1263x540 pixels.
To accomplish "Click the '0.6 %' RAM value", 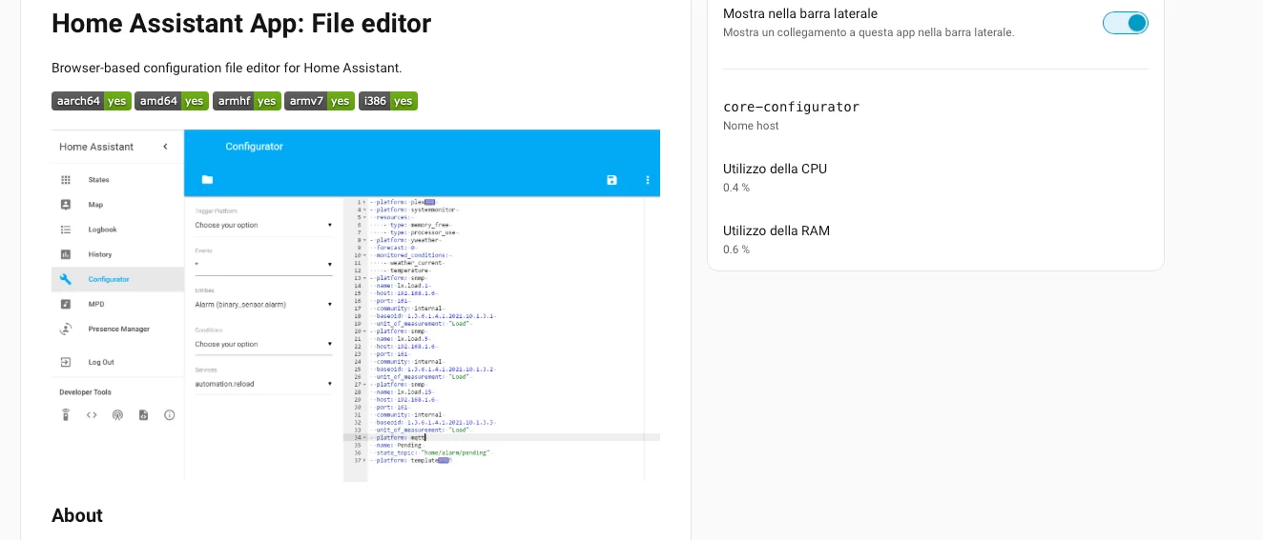I will (736, 250).
